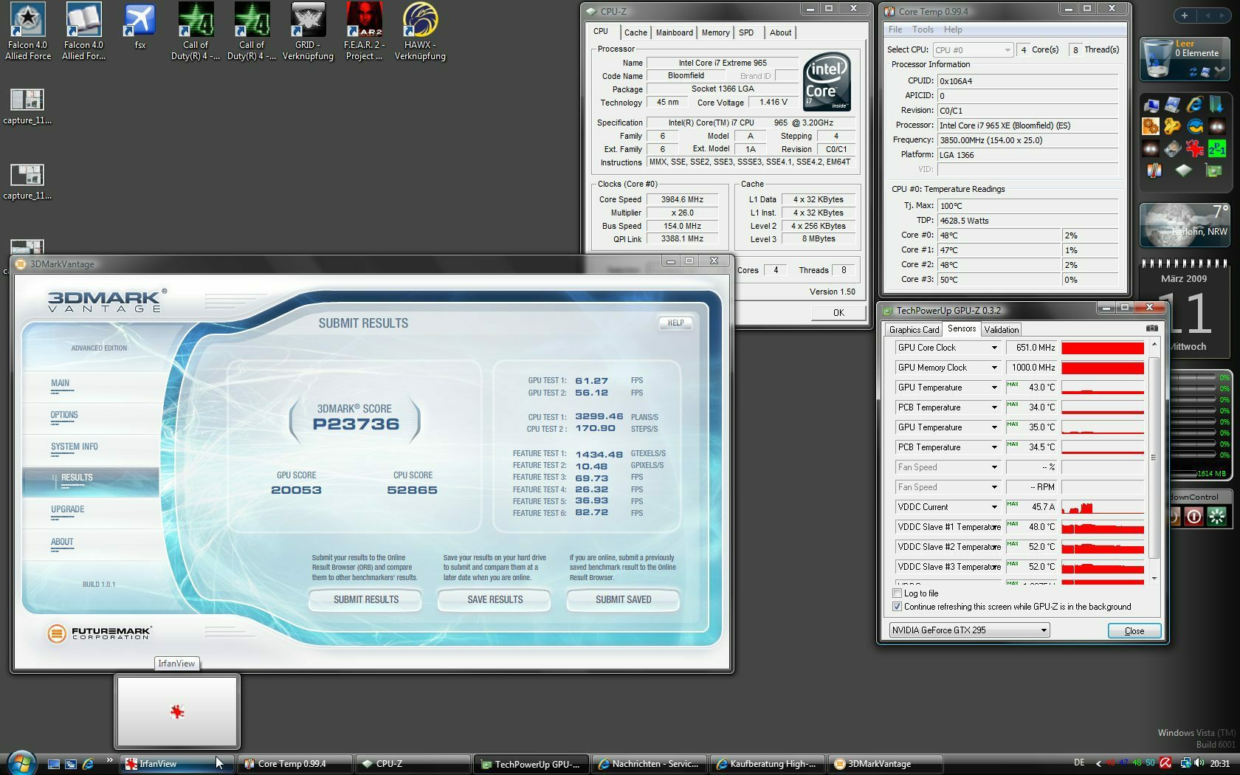Toggle Continue refreshing in background checkbox

point(898,607)
